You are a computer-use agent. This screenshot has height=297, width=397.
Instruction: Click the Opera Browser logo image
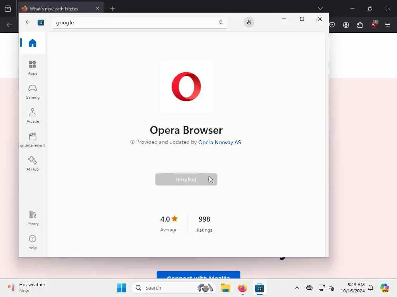click(x=186, y=86)
